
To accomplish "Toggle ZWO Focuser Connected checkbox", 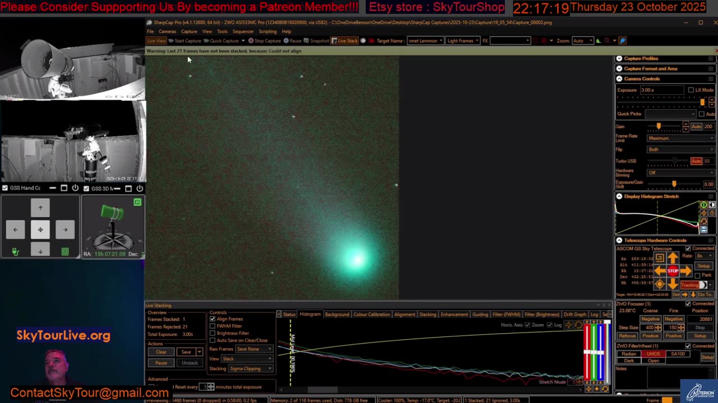I will pos(688,304).
